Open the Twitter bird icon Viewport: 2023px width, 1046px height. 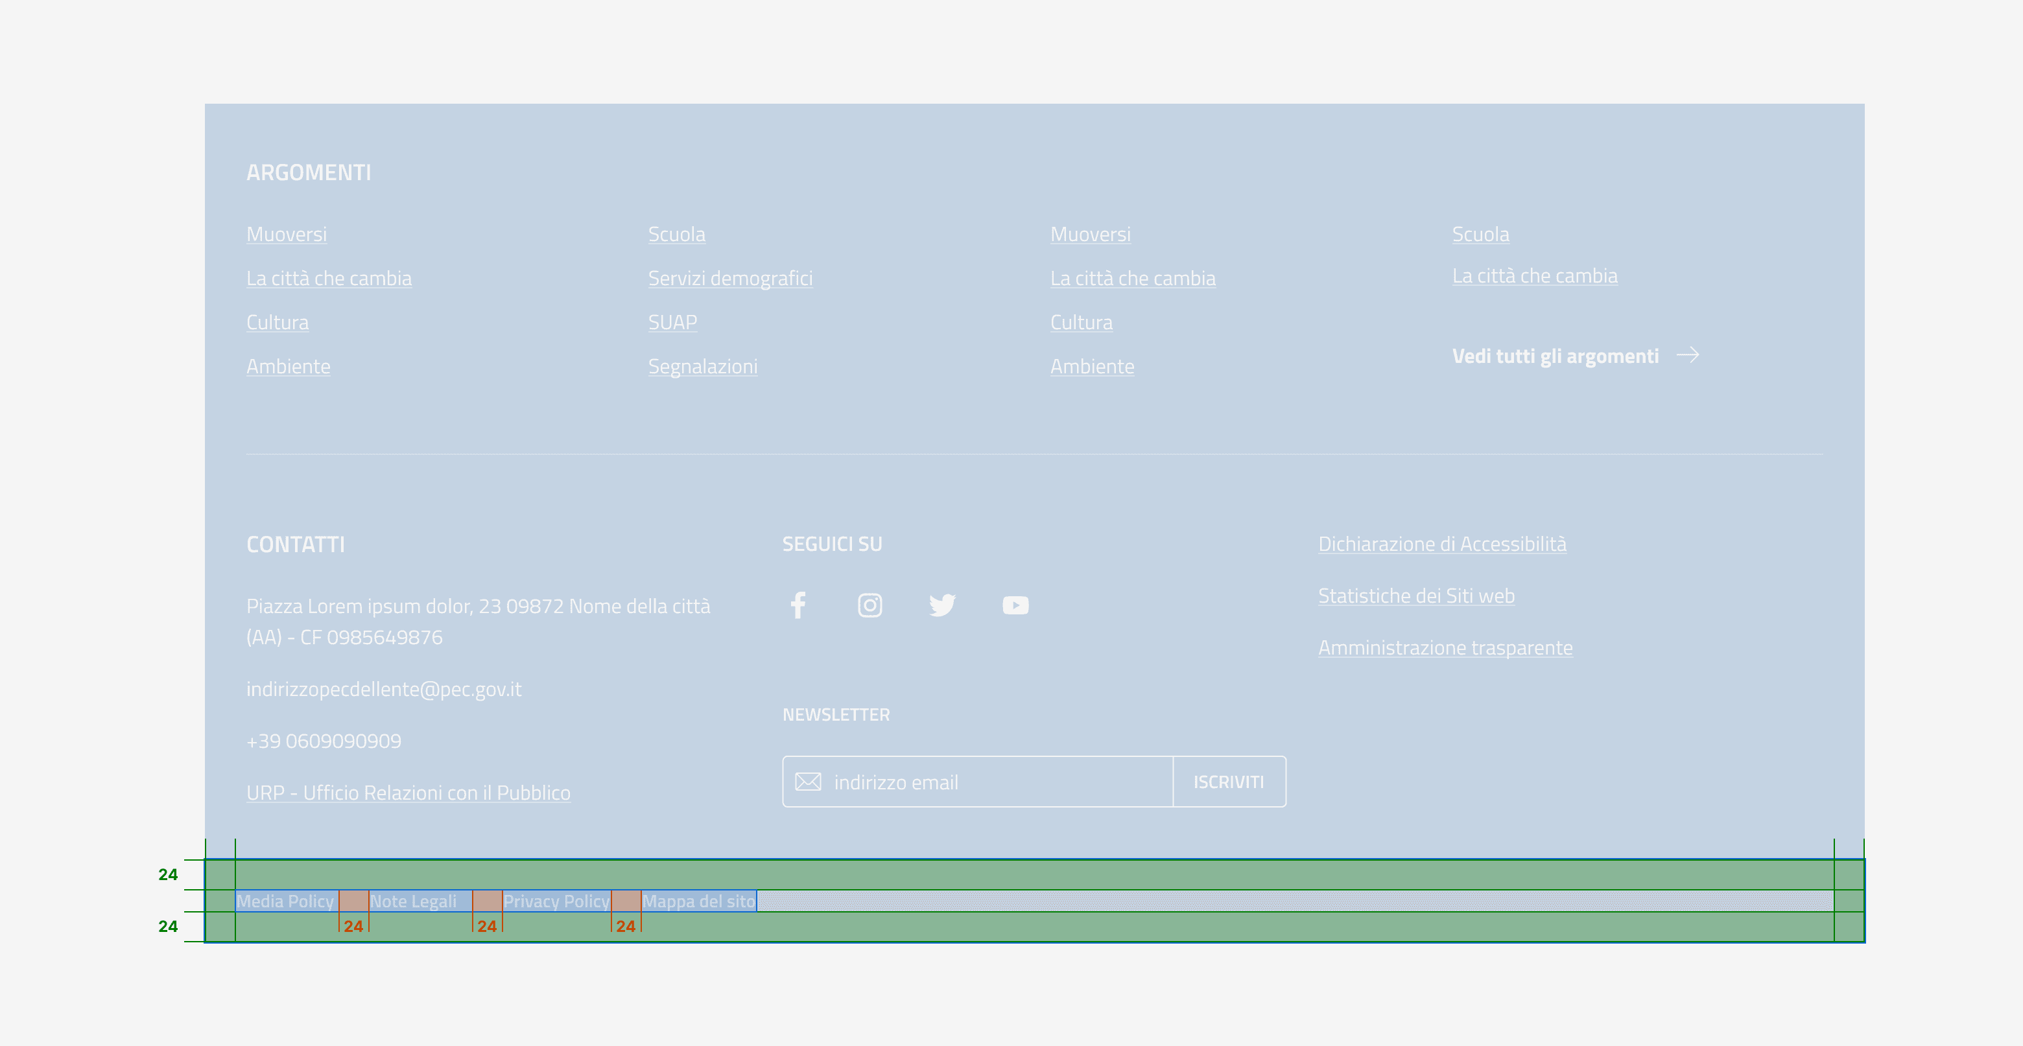[941, 605]
